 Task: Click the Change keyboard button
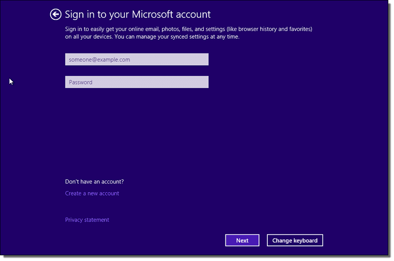coord(295,241)
